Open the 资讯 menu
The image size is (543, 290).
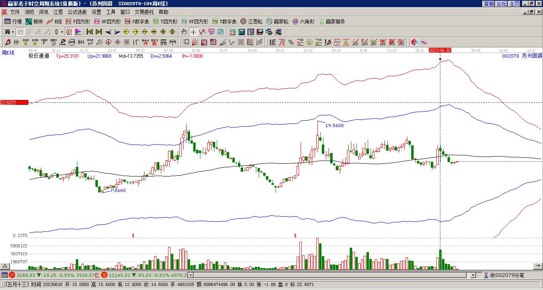44,12
